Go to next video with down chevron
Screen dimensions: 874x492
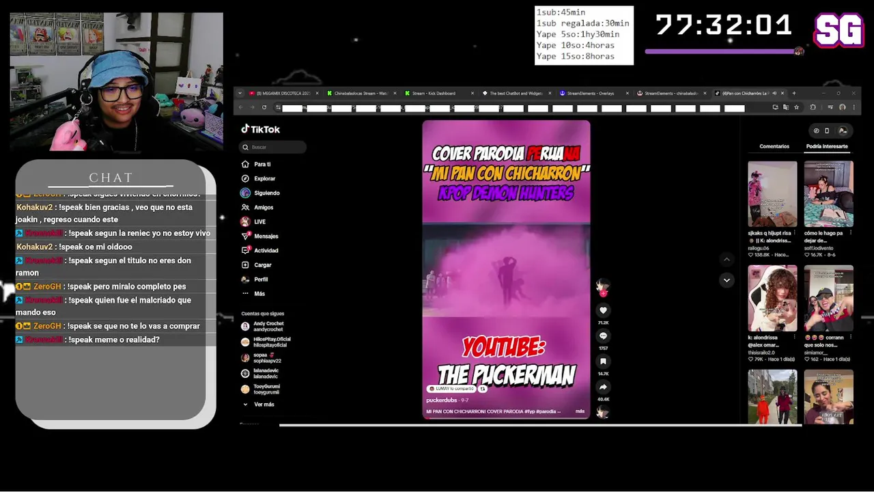click(727, 280)
